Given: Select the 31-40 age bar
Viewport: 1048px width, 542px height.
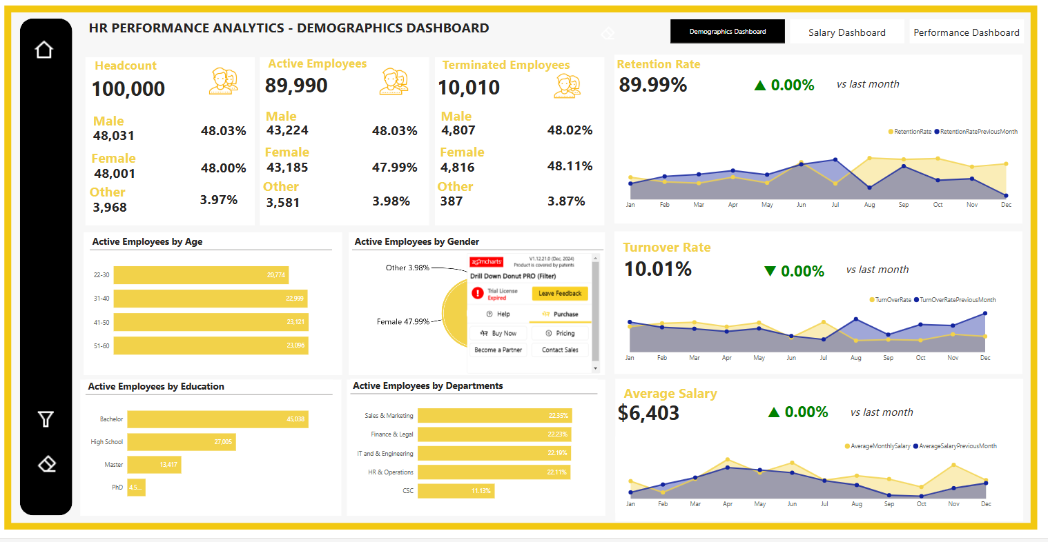Looking at the screenshot, I should (x=211, y=299).
